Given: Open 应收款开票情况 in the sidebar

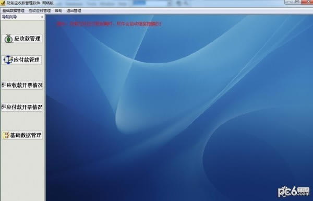Looking at the screenshot, I should (x=22, y=85).
